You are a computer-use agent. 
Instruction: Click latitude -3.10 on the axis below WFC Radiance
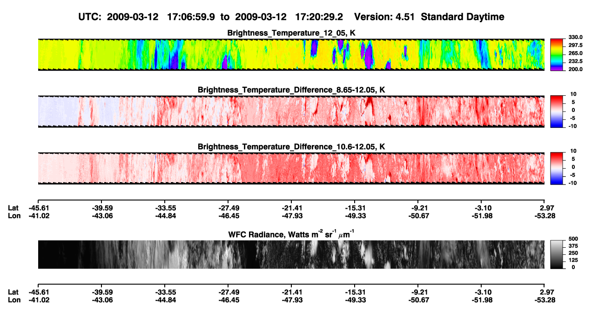(x=483, y=292)
